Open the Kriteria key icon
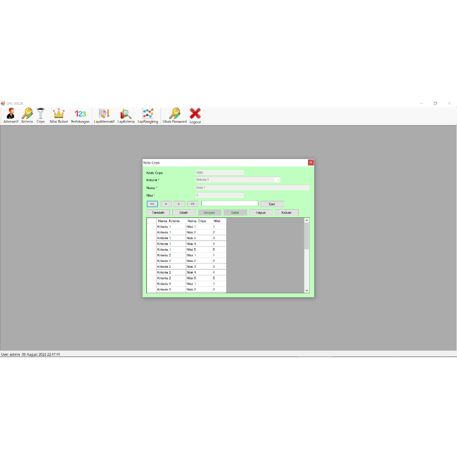This screenshot has height=457, width=457. coord(27,116)
